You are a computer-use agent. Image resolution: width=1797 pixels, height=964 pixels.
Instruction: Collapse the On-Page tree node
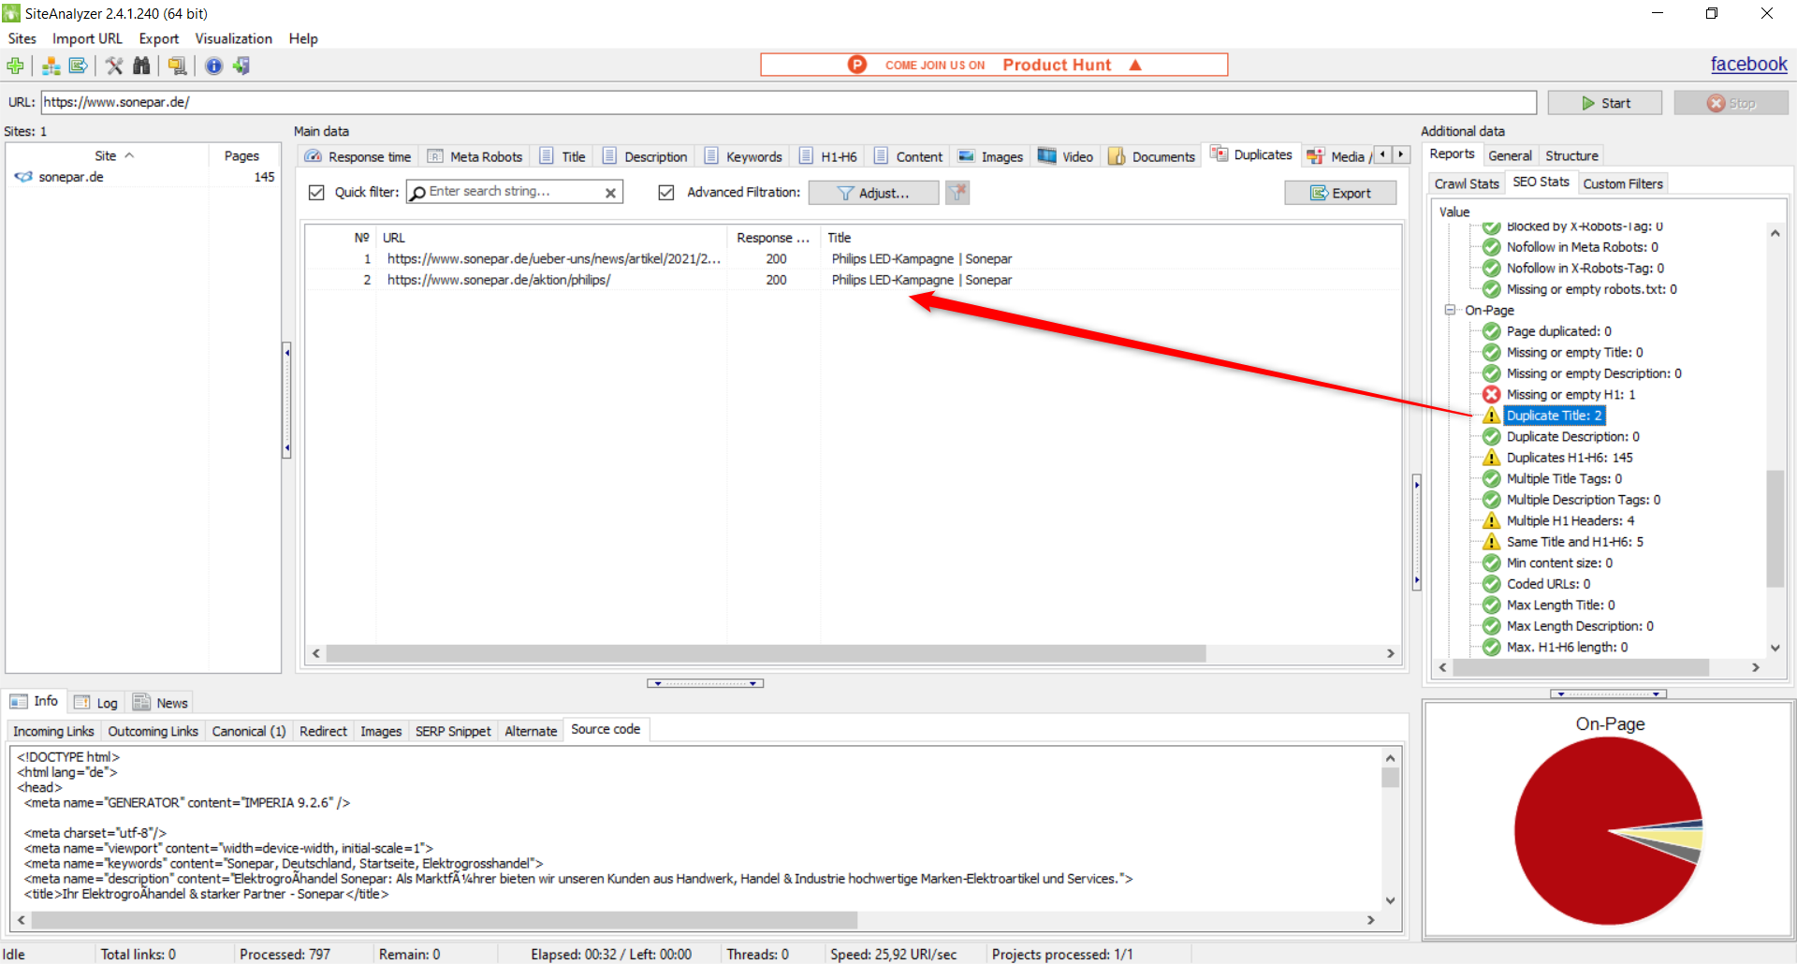coord(1450,310)
